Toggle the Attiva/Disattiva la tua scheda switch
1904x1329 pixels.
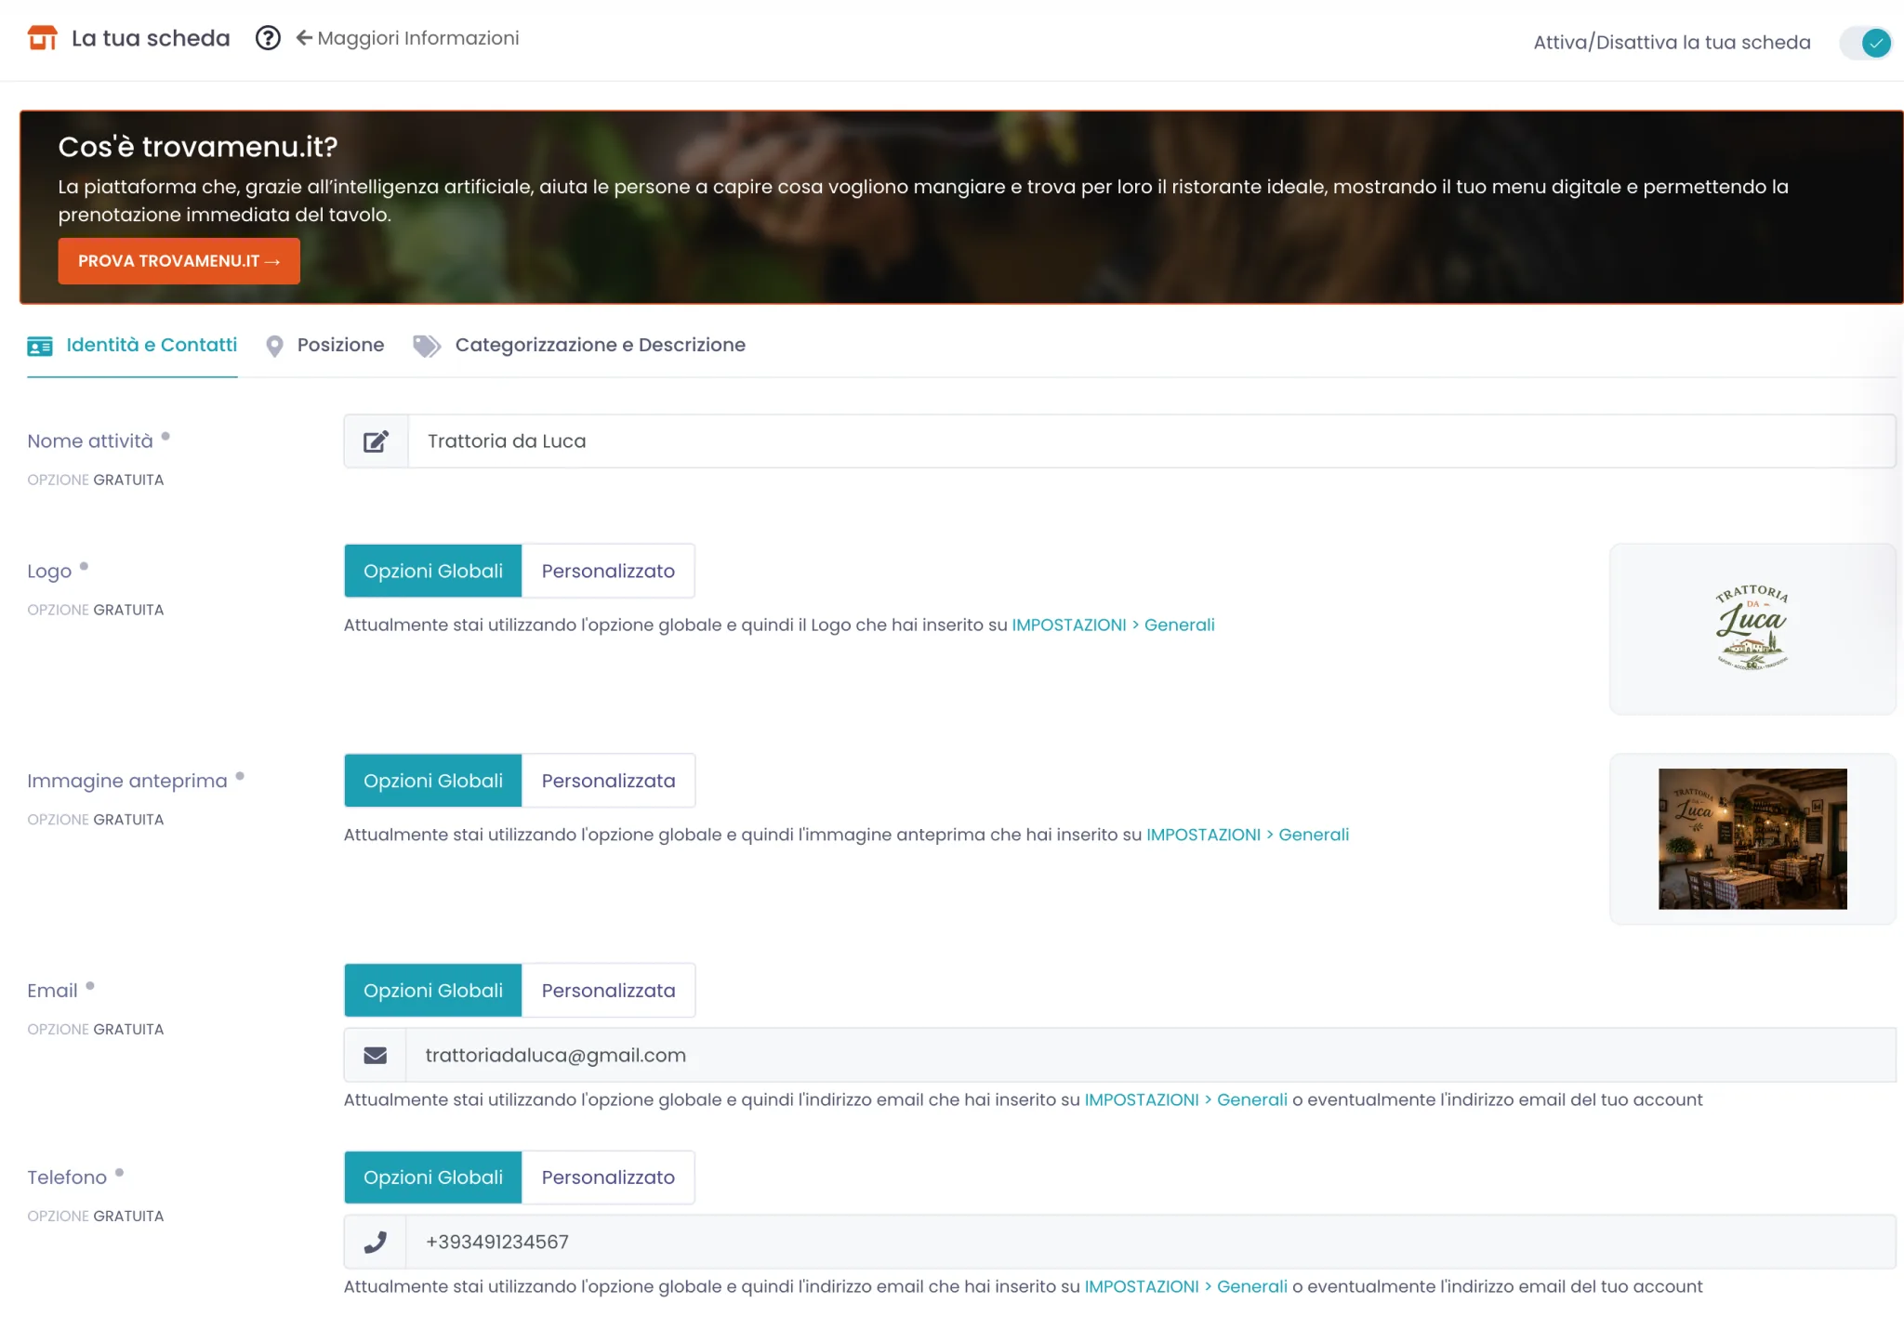point(1865,43)
